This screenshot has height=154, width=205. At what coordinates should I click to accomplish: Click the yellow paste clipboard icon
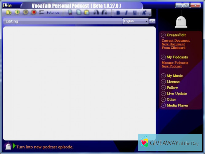[x=87, y=12]
